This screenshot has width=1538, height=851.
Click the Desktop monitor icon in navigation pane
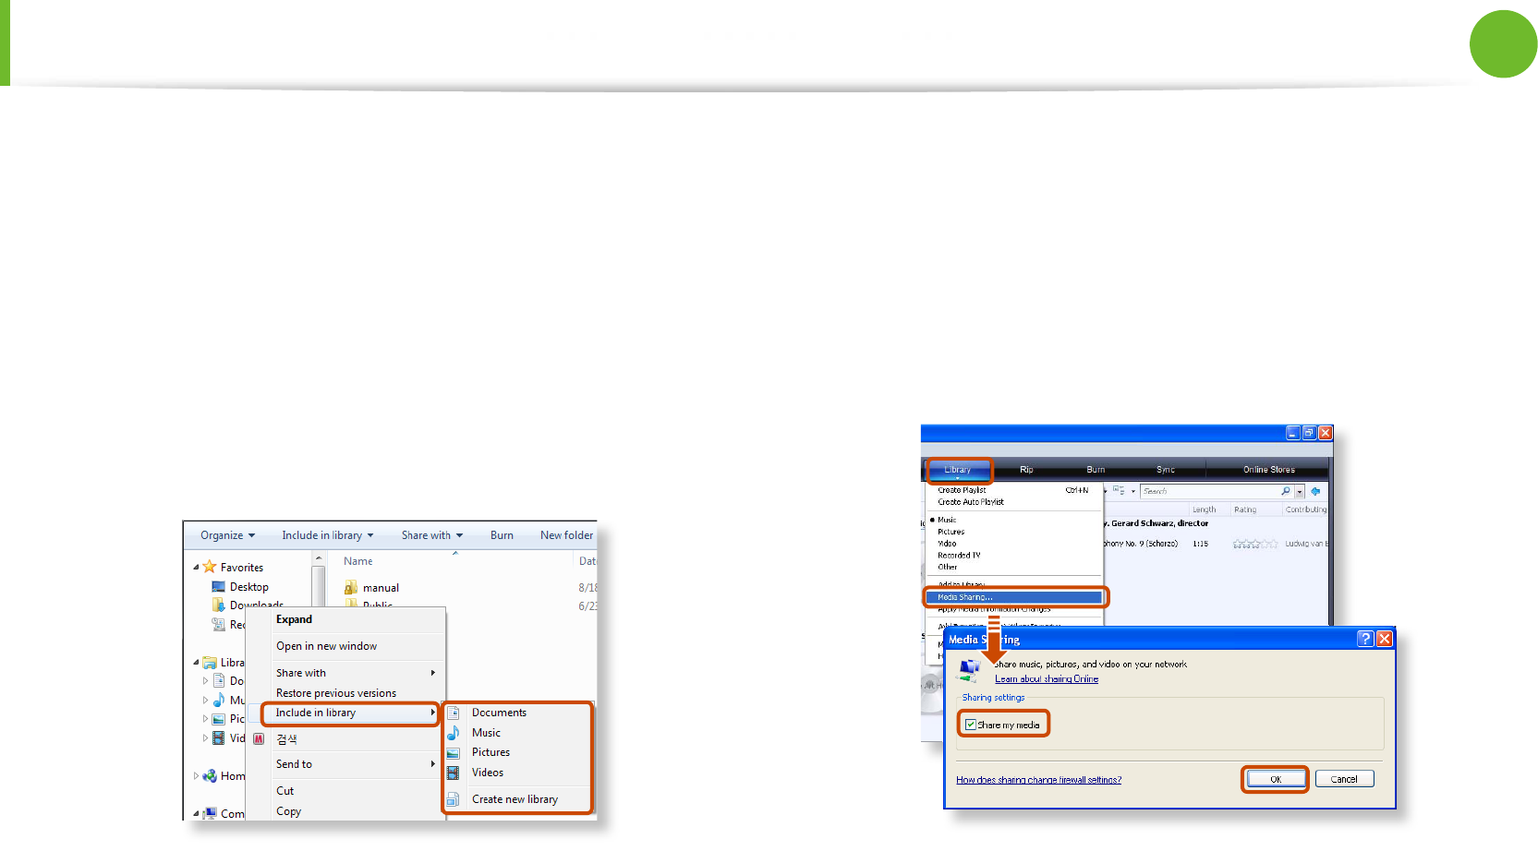(x=219, y=586)
